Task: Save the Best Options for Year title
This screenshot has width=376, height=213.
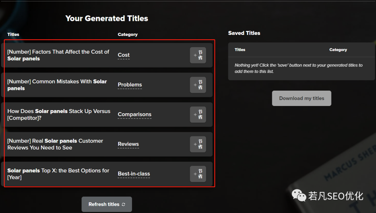Action: coord(198,174)
